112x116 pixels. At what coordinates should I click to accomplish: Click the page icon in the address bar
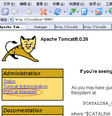(12, 19)
